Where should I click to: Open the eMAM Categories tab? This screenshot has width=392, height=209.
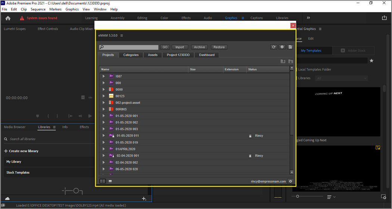click(131, 55)
